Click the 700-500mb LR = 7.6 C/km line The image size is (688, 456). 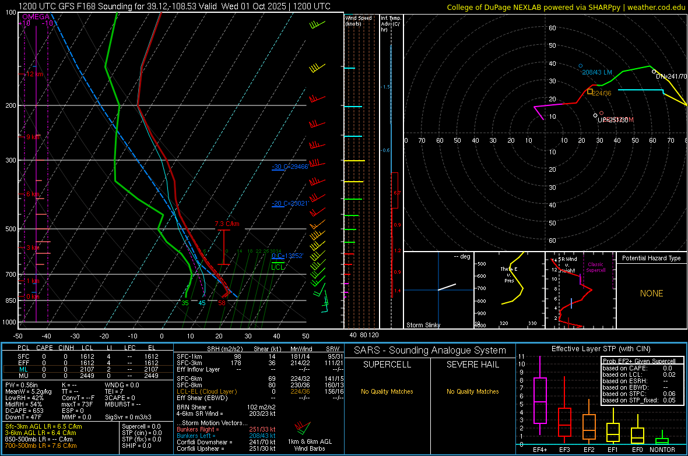click(41, 446)
